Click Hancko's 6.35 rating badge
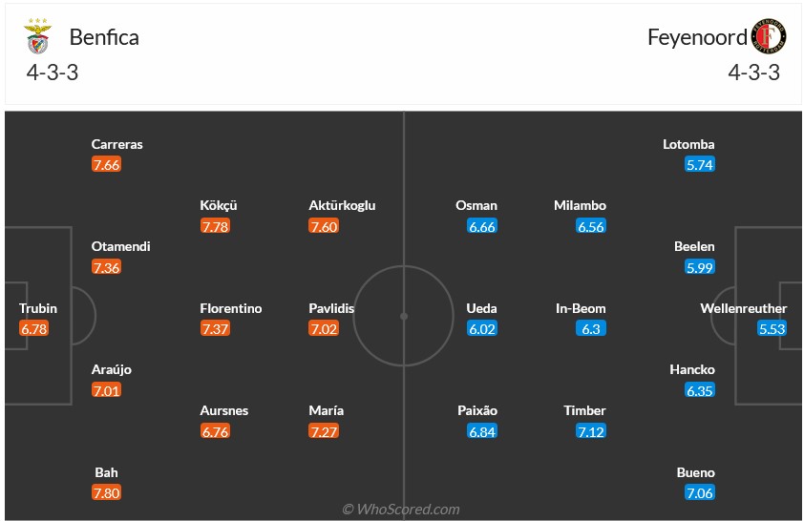 [x=700, y=390]
